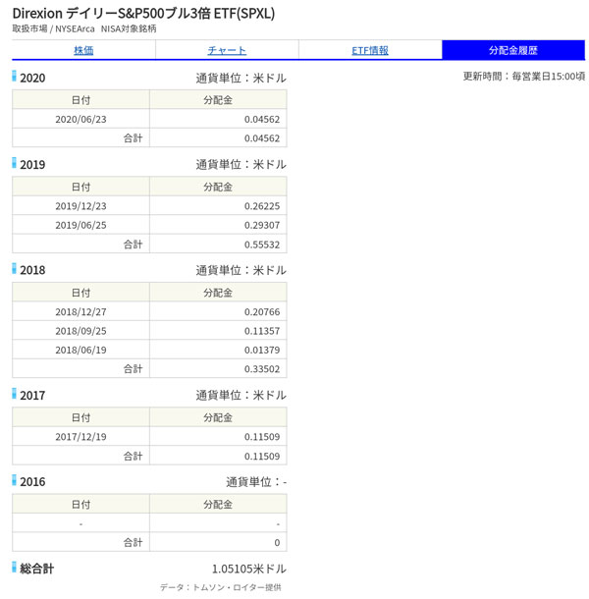Click the 更新時間 update notice text

coord(523,77)
